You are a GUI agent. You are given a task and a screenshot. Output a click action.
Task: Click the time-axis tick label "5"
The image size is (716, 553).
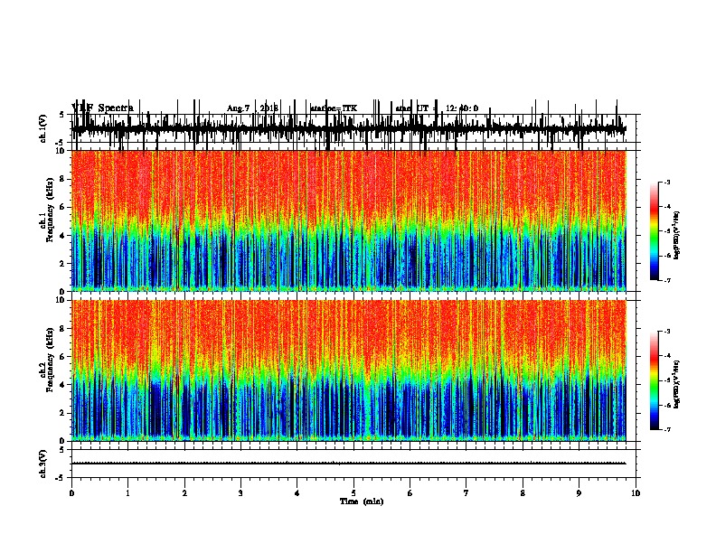coord(353,492)
